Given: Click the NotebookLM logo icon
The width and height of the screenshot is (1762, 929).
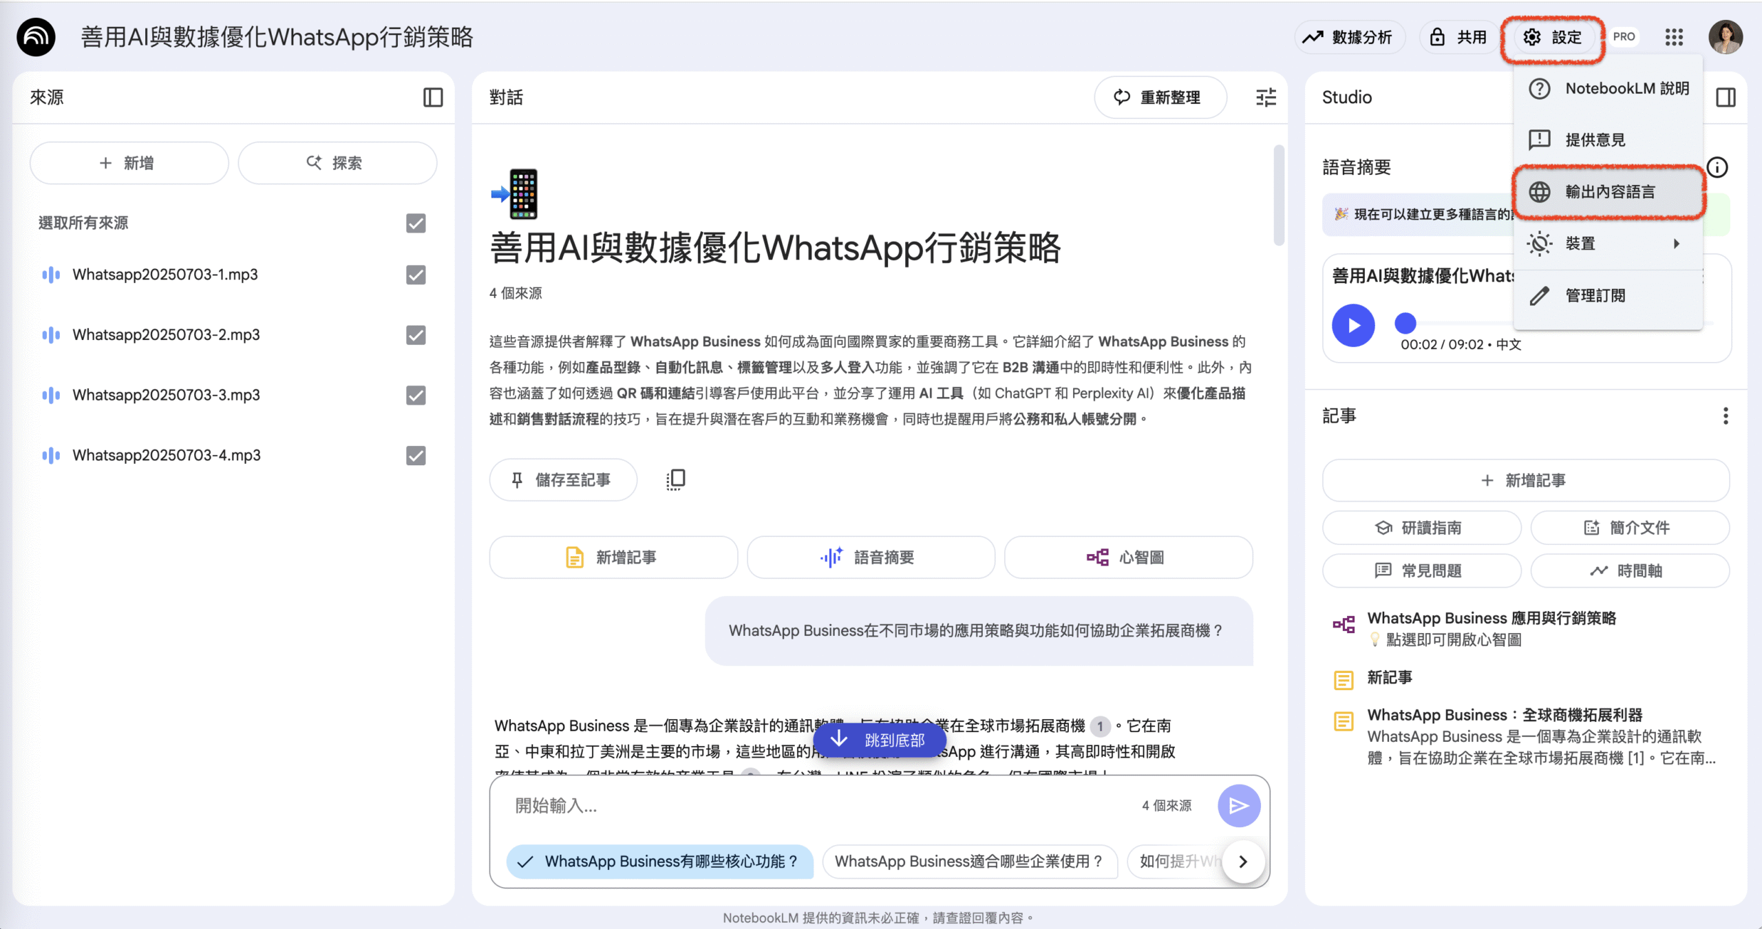Looking at the screenshot, I should 36,37.
